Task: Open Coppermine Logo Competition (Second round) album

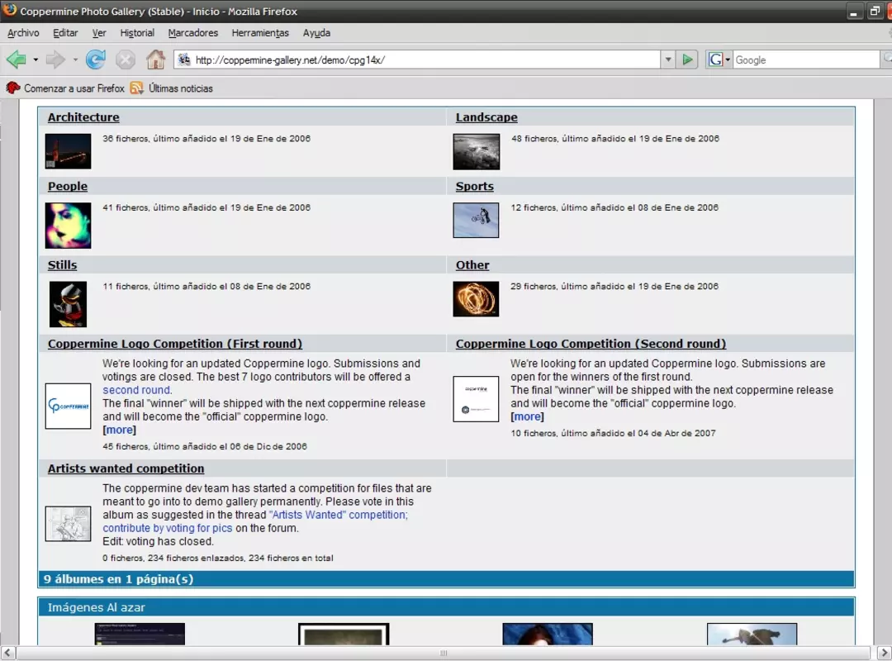Action: 591,344
